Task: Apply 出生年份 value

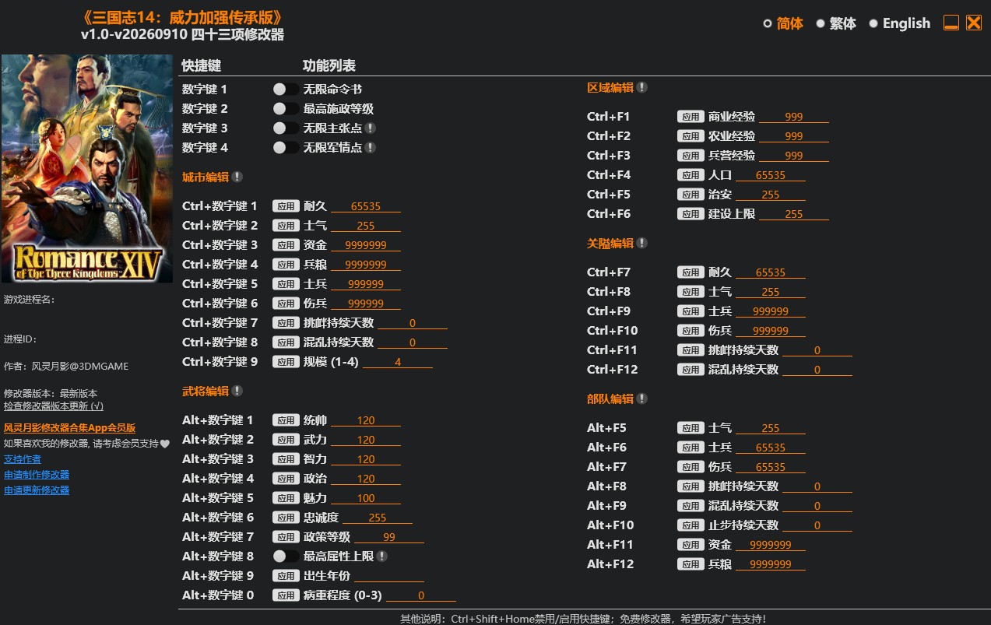Action: 286,576
